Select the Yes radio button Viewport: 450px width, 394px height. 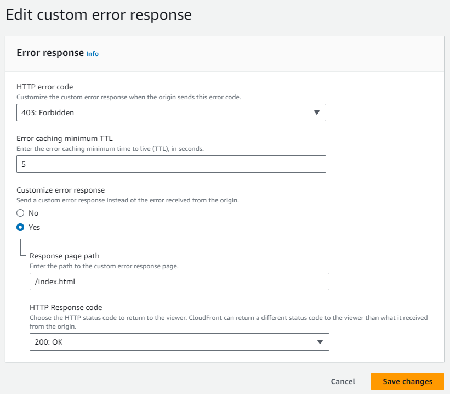(x=20, y=227)
